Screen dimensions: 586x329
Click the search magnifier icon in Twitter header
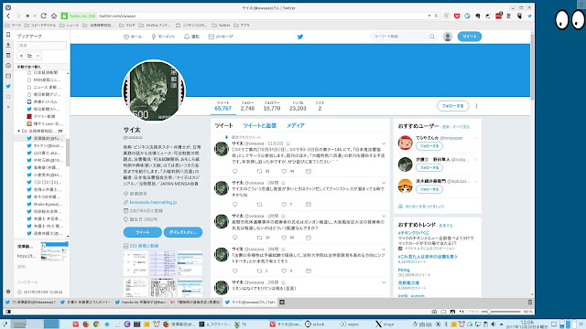(432, 37)
